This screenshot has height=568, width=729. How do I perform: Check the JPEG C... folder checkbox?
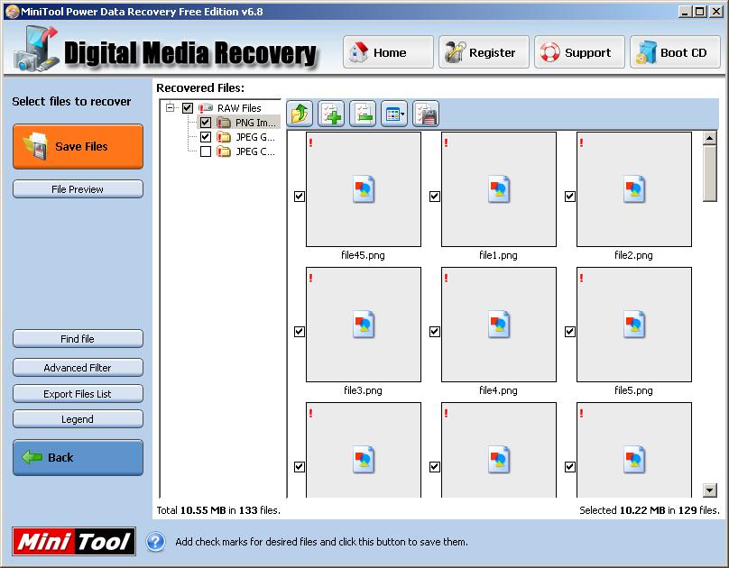coord(206,151)
